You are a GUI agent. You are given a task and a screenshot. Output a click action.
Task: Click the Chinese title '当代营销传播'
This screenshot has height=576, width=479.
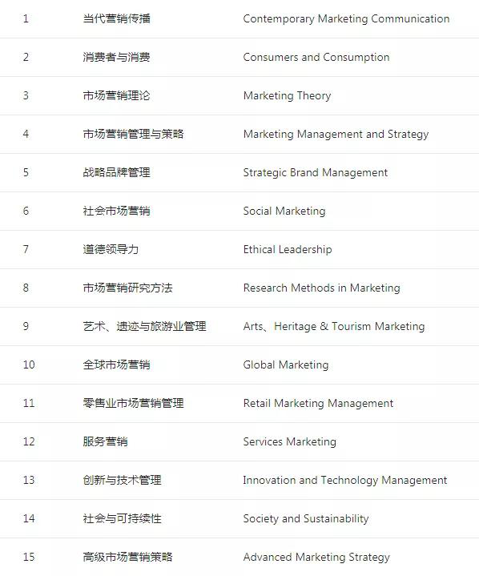click(116, 18)
